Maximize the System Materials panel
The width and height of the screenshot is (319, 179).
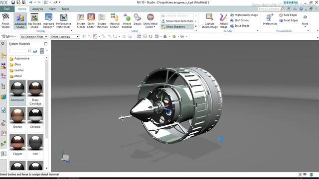(x=46, y=44)
